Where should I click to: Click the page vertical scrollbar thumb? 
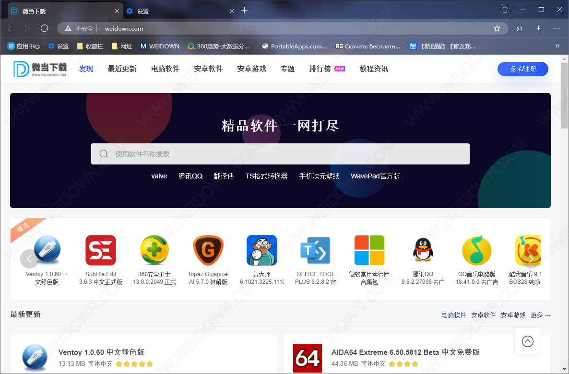pos(564,95)
